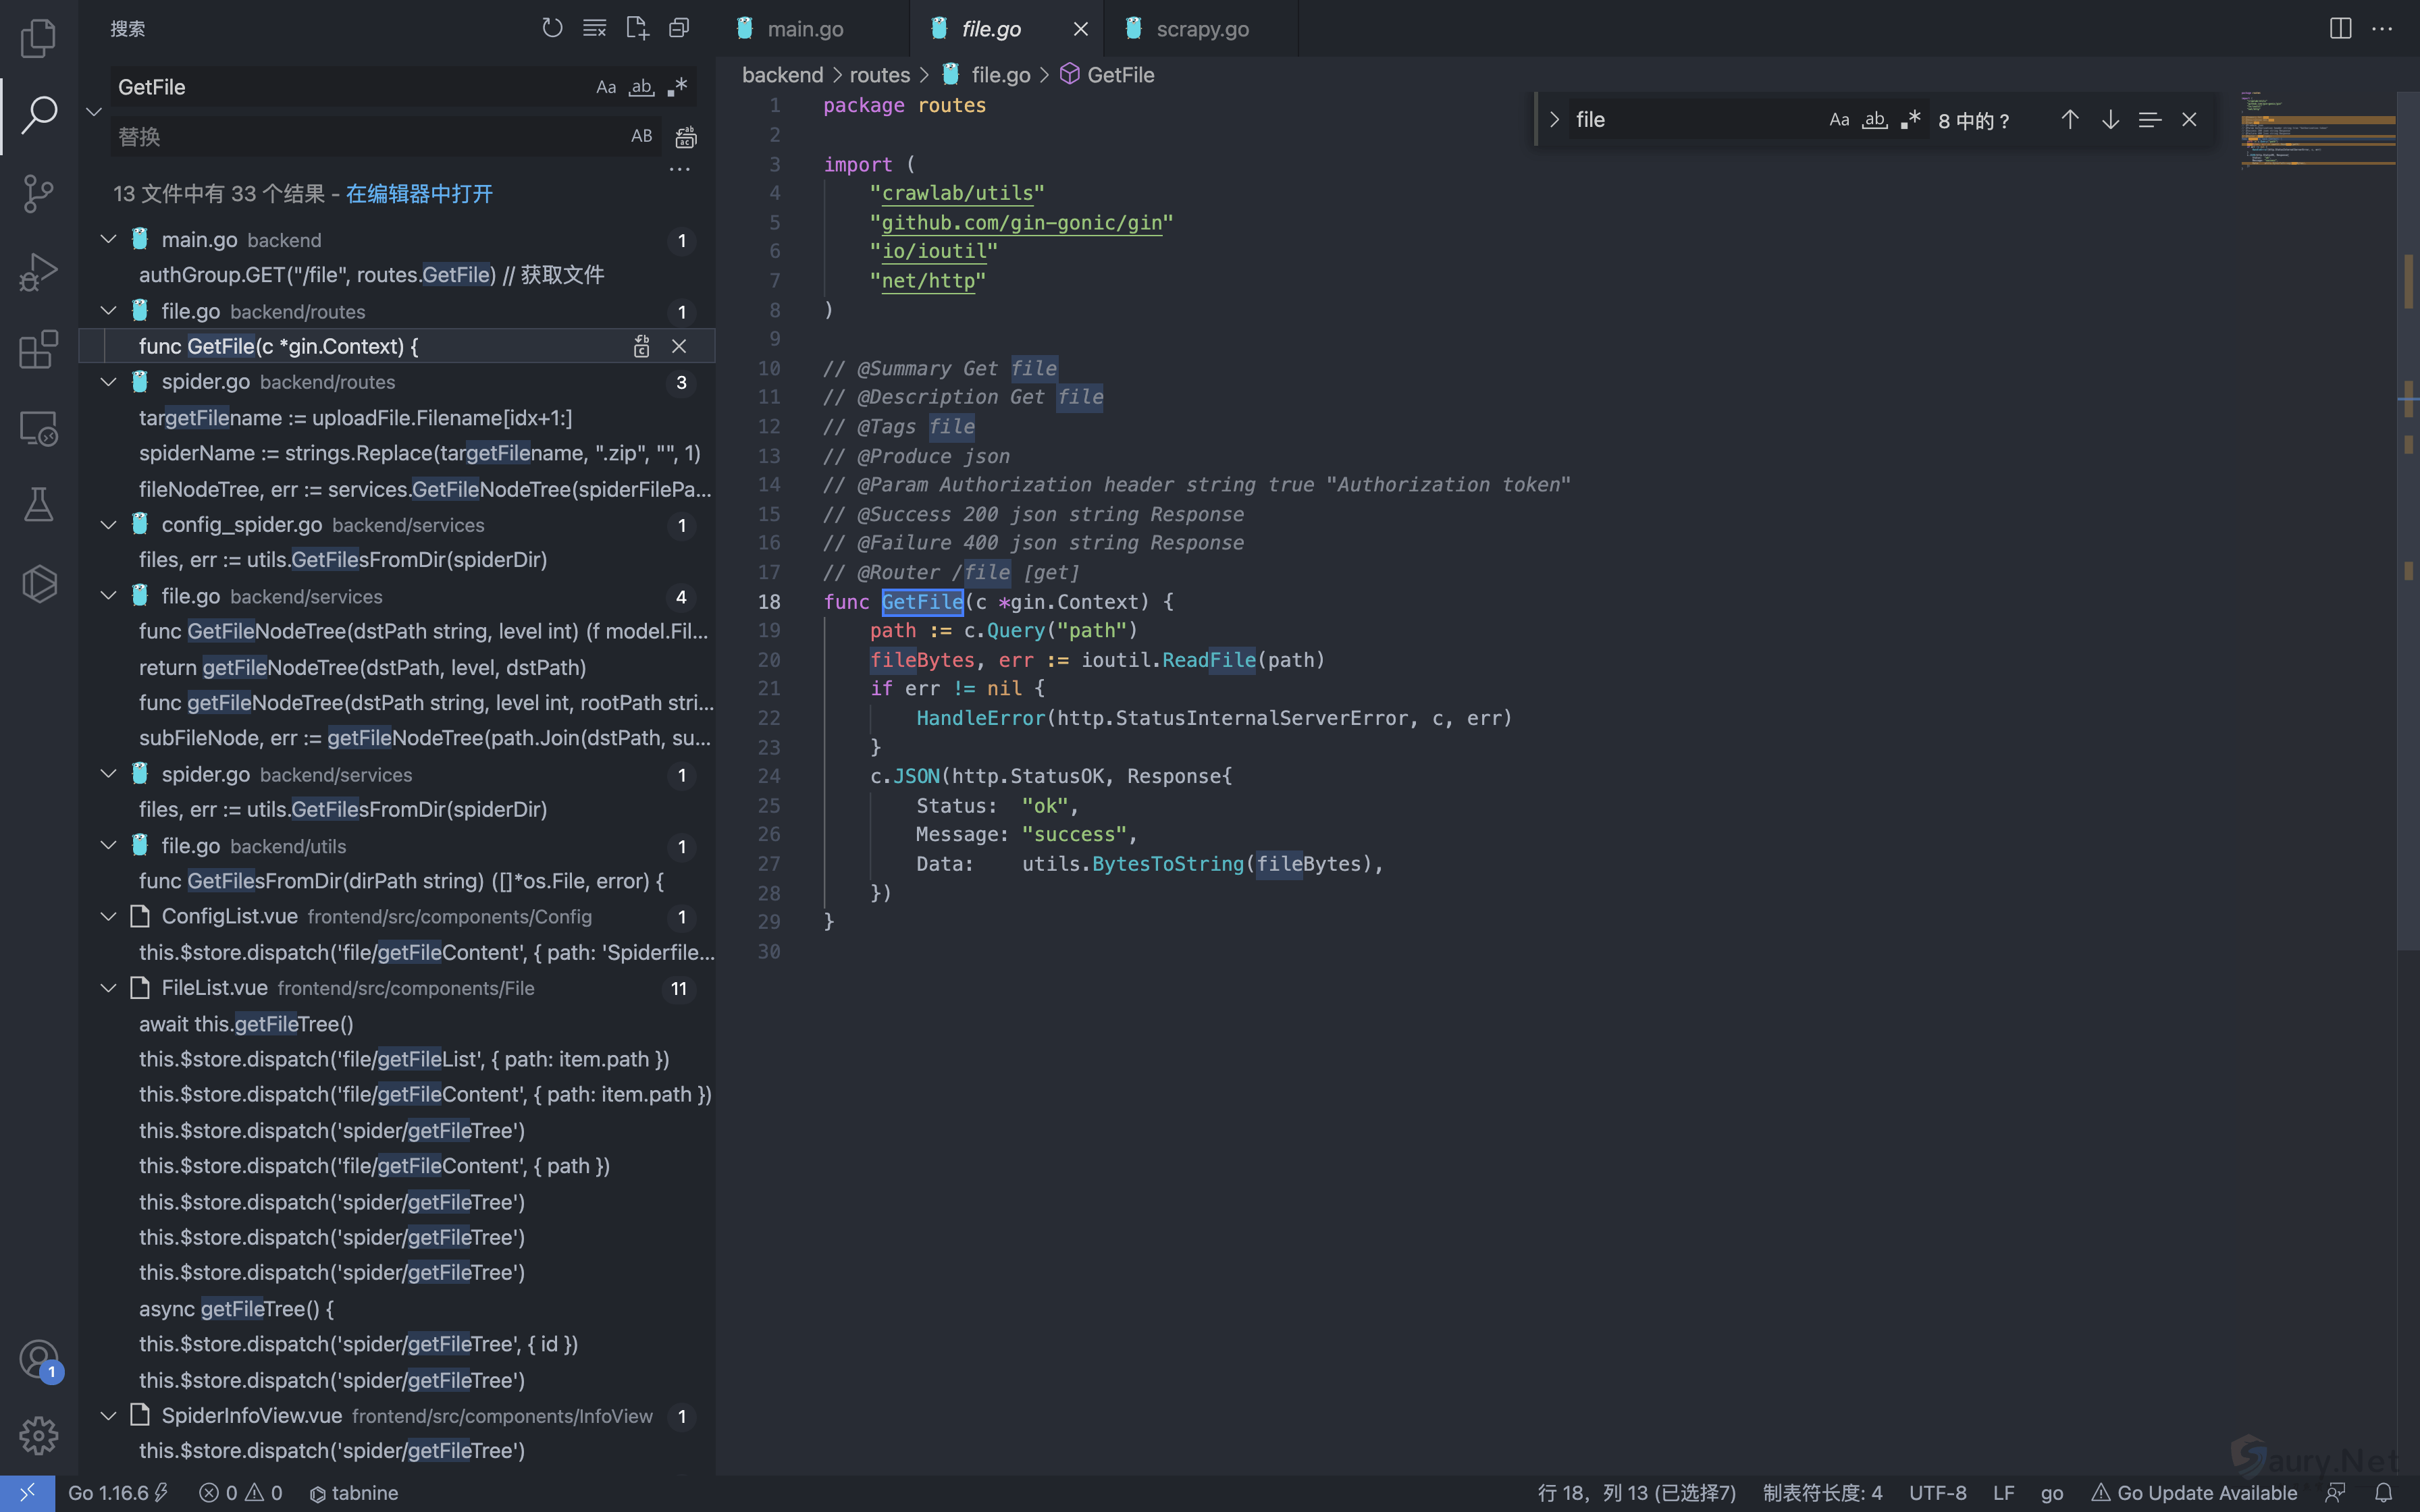Clear search results in search panel

[x=595, y=28]
